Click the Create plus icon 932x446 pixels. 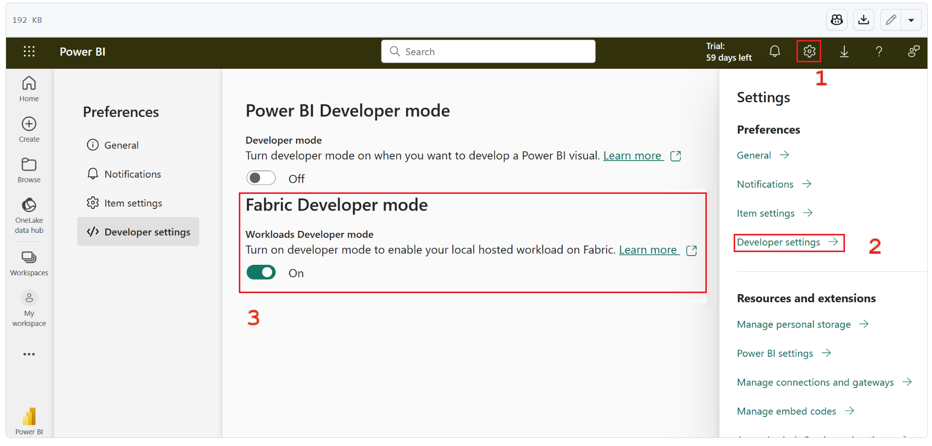29,124
